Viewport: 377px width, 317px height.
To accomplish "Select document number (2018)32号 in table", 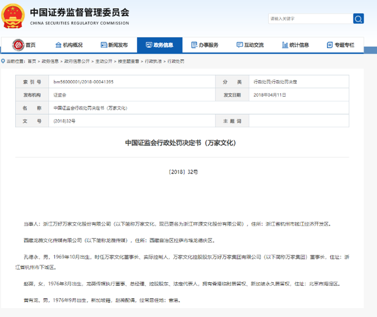I will 64,121.
